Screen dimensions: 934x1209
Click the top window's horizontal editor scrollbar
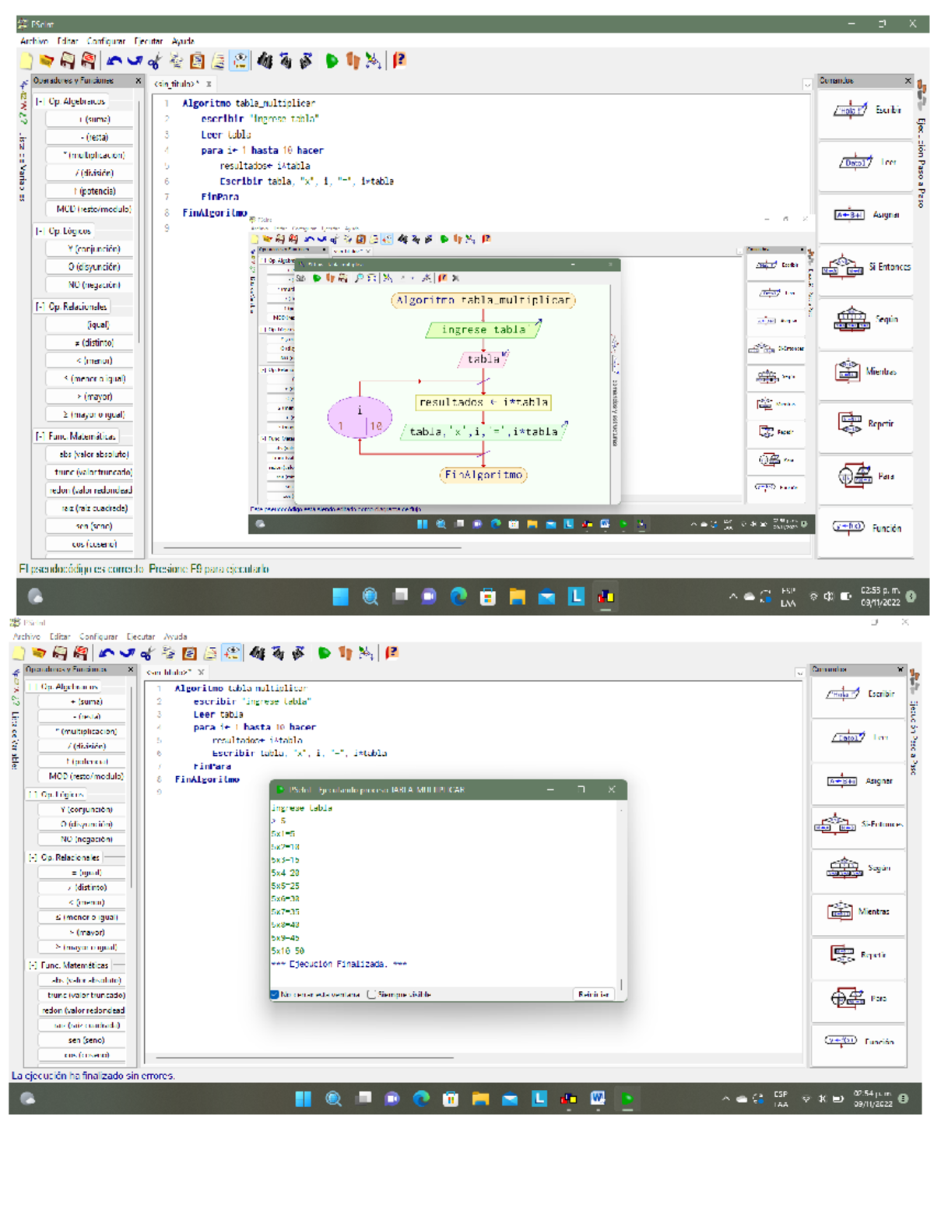[311, 547]
